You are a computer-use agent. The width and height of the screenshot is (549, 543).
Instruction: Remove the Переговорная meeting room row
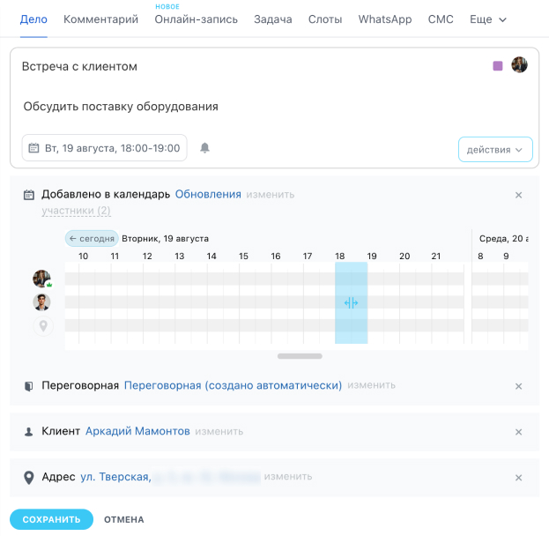coord(518,386)
